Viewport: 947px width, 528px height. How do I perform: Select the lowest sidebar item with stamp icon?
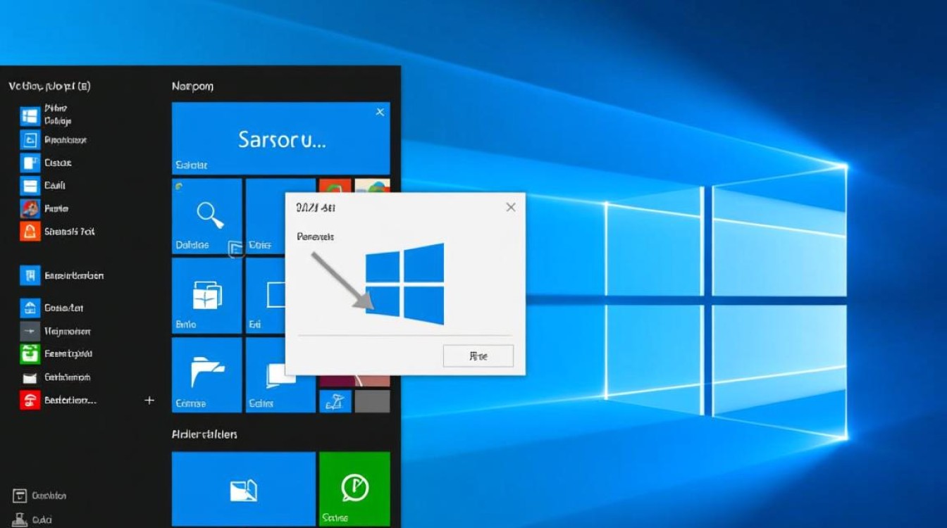tap(20, 520)
